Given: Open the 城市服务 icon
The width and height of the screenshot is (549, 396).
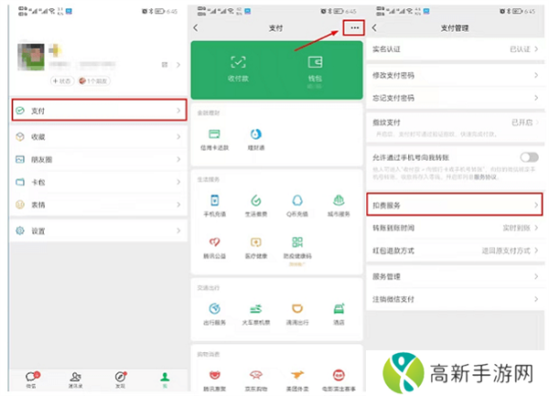Looking at the screenshot, I should (339, 200).
